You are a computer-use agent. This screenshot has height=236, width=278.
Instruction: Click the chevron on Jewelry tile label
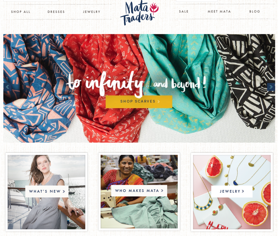[x=243, y=191]
